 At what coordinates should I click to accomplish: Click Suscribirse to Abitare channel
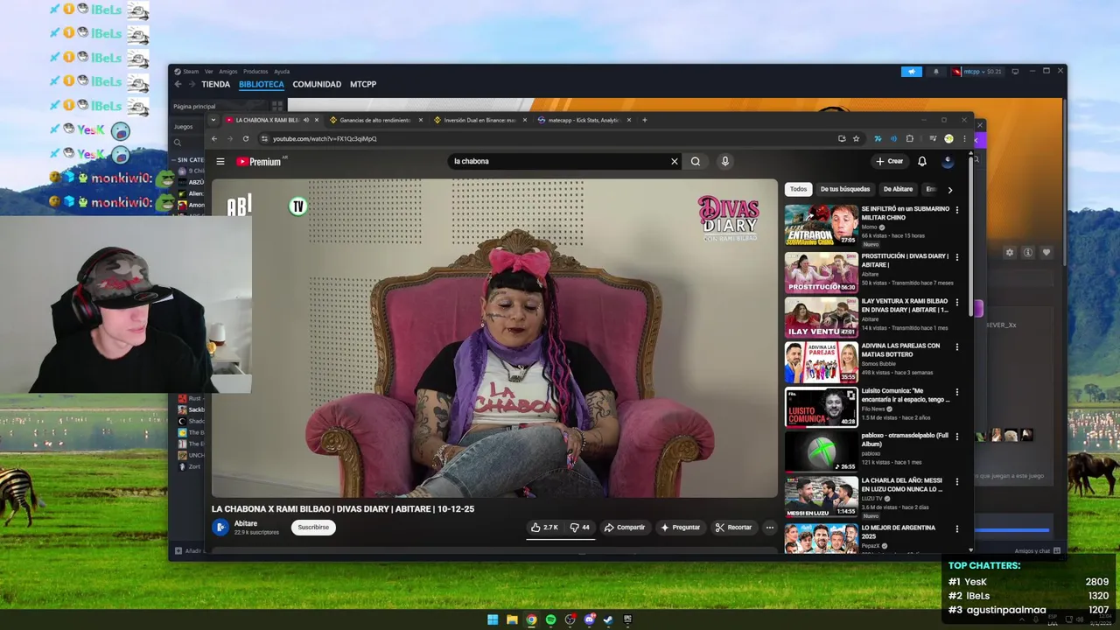tap(313, 528)
